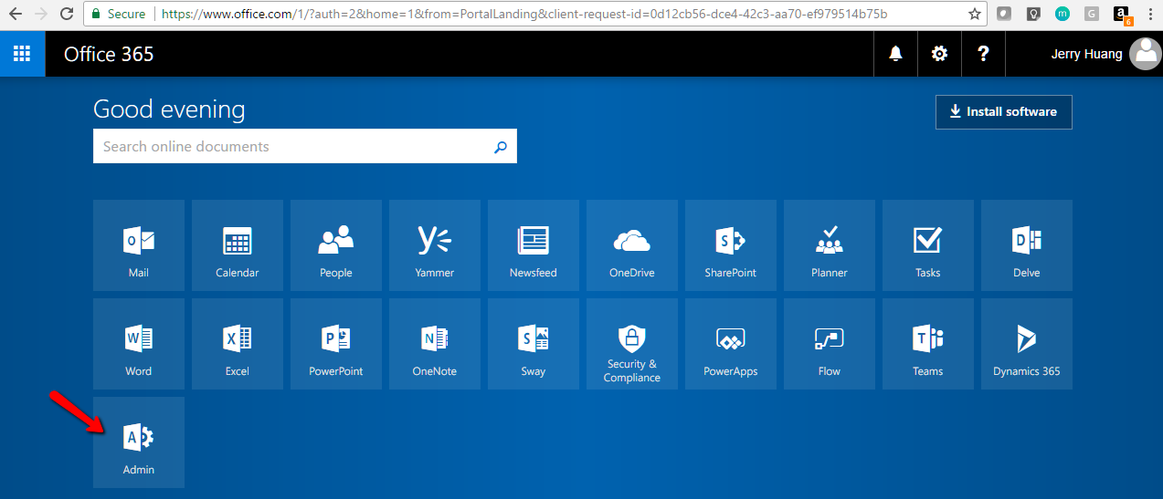The width and height of the screenshot is (1163, 499).
Task: Open the Word app tile
Action: [x=139, y=344]
